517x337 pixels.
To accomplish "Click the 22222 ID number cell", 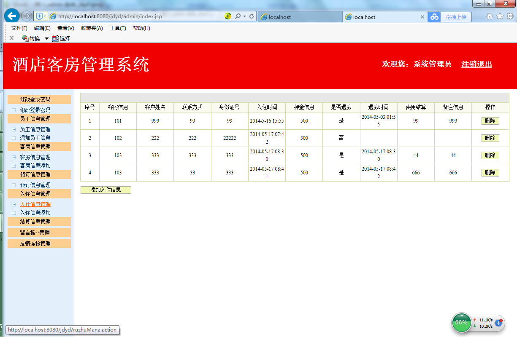I will click(230, 138).
